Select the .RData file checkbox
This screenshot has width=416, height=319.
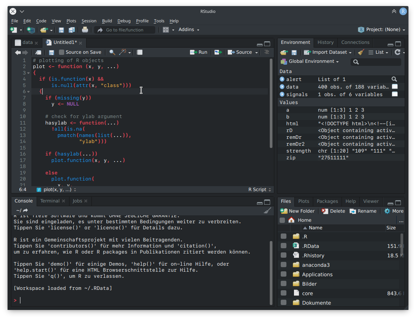(x=284, y=246)
